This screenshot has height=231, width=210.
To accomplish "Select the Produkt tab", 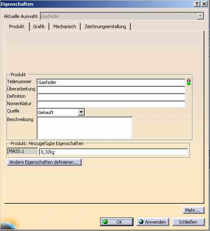I will [x=17, y=26].
